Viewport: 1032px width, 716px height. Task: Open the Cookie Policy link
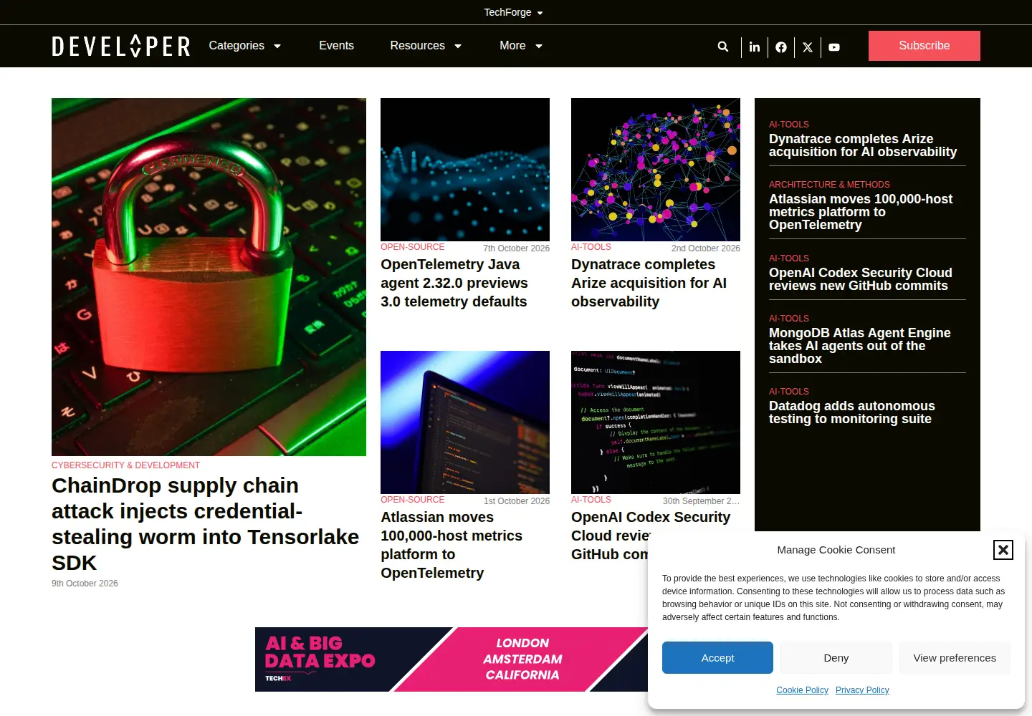[x=802, y=690]
